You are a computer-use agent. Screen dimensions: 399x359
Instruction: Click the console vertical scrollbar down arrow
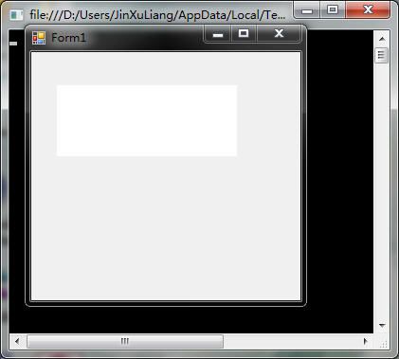click(x=382, y=325)
